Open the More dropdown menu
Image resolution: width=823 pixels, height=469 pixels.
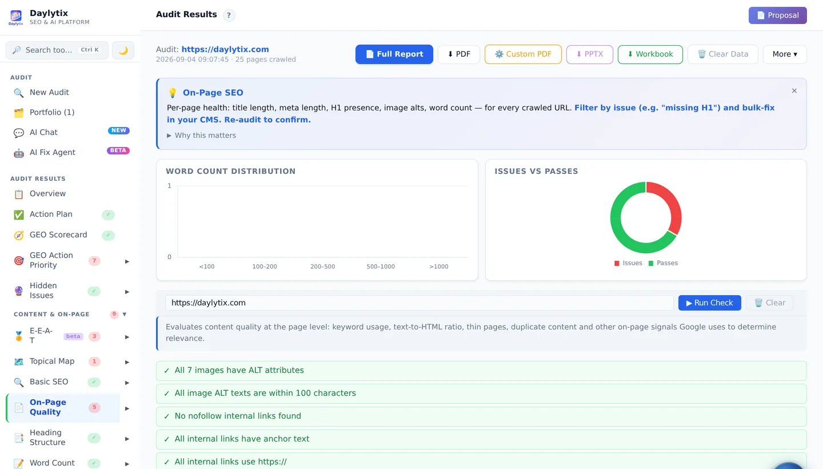pos(785,54)
